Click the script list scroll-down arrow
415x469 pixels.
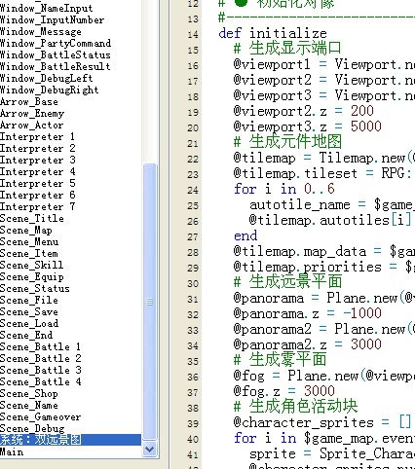click(150, 450)
